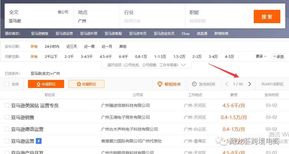289x154 pixels.
Task: Open 广州臻途信息科技有限公司 company link
Action: click(125, 105)
